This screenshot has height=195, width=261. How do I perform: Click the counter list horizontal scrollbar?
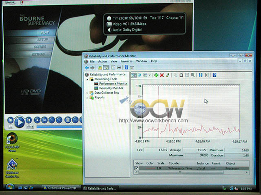click(x=181, y=172)
